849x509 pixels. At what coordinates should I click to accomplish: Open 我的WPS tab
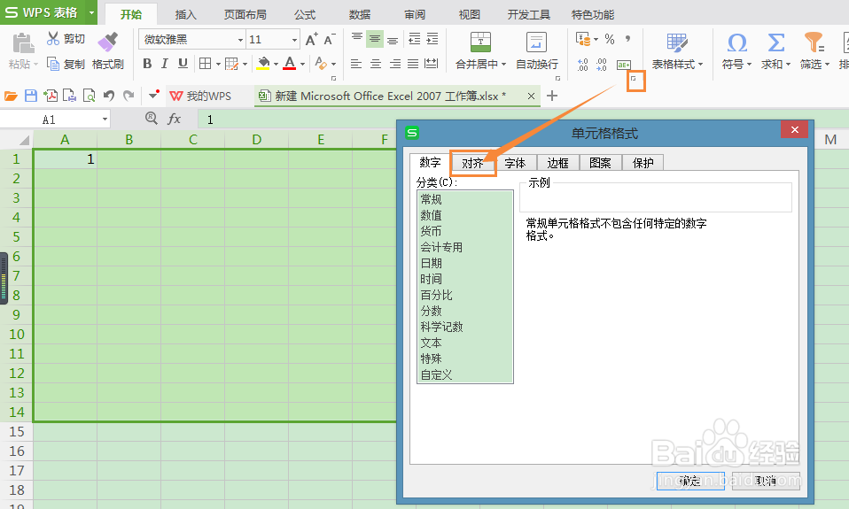point(201,96)
